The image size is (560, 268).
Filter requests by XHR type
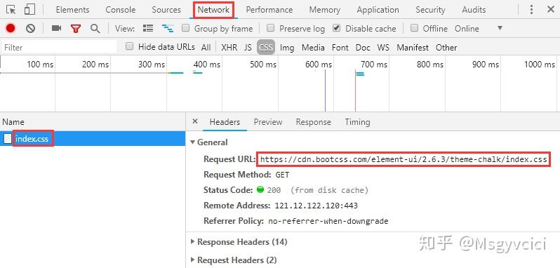[229, 48]
